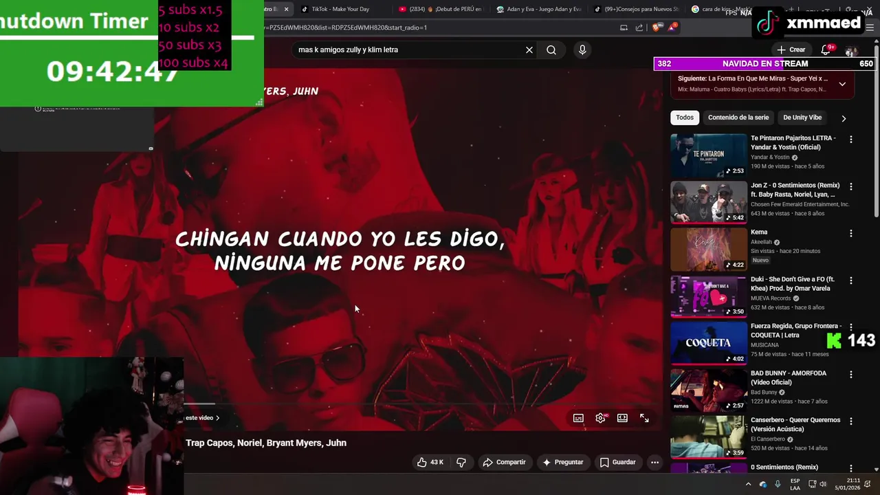Open Canserbero Querer Querernos title
The height and width of the screenshot is (495, 880).
795,424
